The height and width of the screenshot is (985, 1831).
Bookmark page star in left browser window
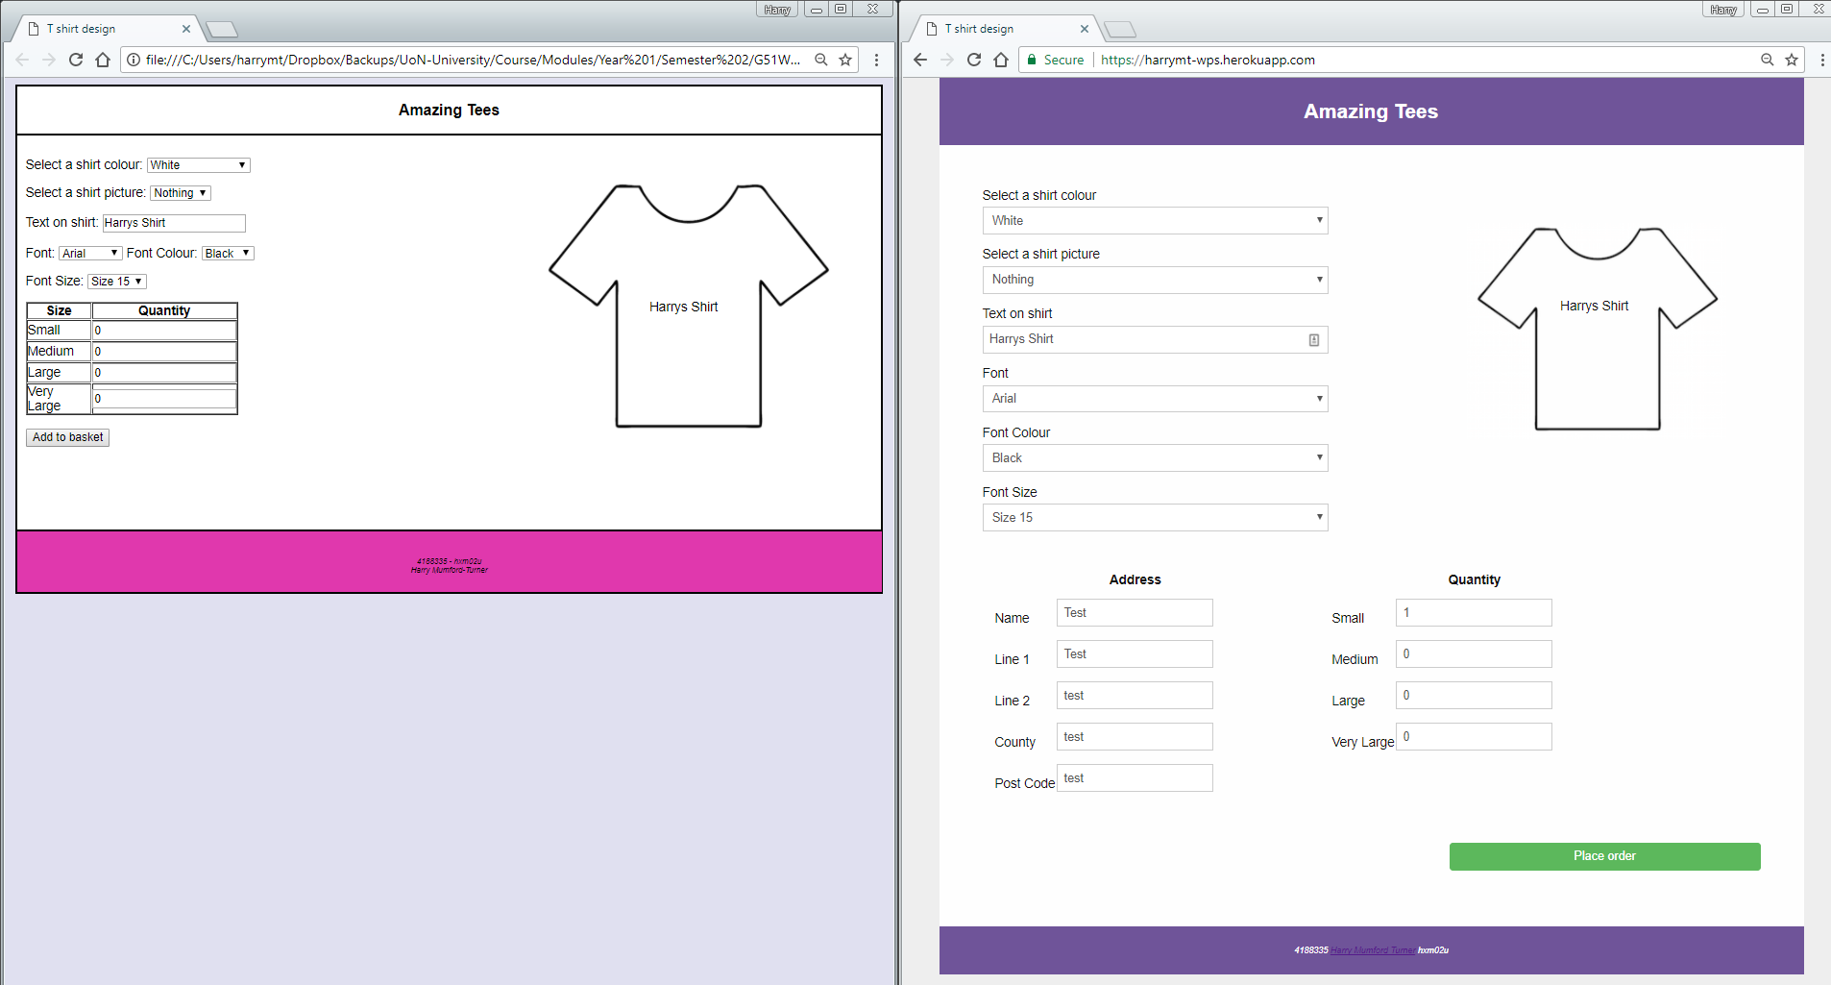coord(845,60)
